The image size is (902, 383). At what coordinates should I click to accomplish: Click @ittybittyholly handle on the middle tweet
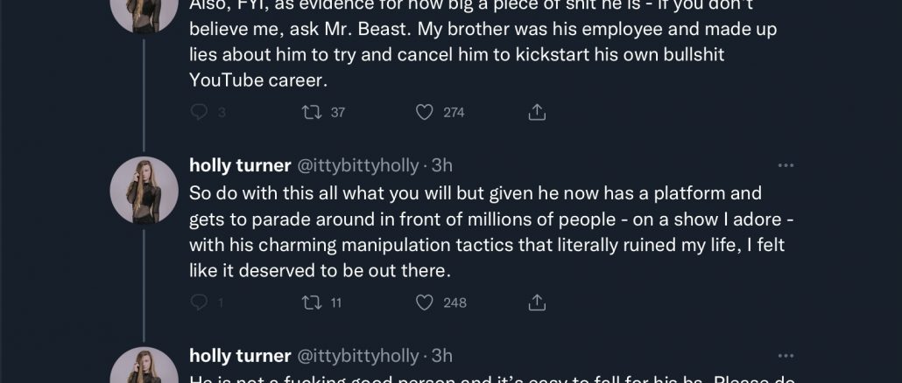click(x=358, y=165)
